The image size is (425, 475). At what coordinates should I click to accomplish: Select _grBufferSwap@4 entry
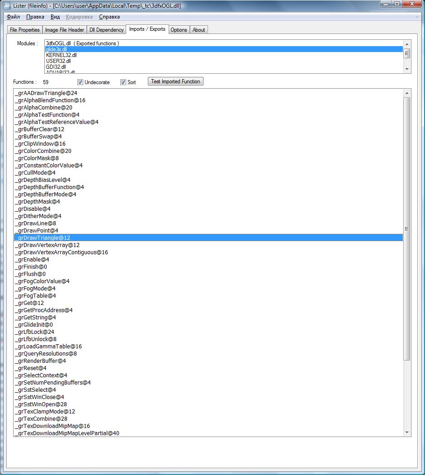[208, 137]
